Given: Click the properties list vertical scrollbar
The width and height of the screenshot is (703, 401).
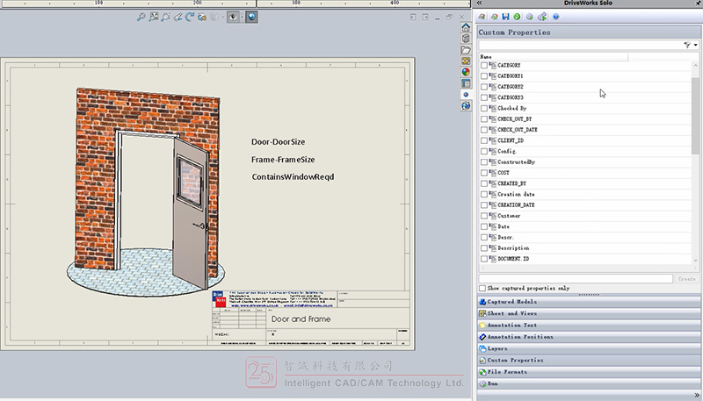Looking at the screenshot, I should click(696, 114).
